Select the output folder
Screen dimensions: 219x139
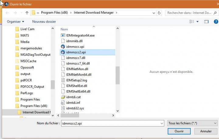(x=23, y=74)
